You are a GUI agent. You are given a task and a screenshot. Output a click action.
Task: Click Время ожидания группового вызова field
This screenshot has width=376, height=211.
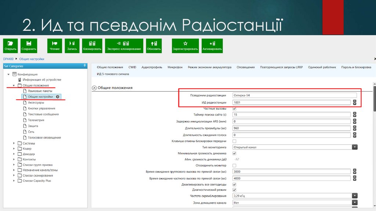pos(291,172)
